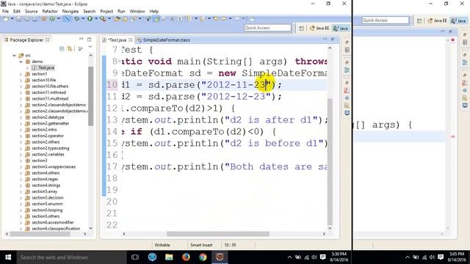Switch to Java perspective in left window
The image size is (470, 264).
pyautogui.click(x=341, y=28)
